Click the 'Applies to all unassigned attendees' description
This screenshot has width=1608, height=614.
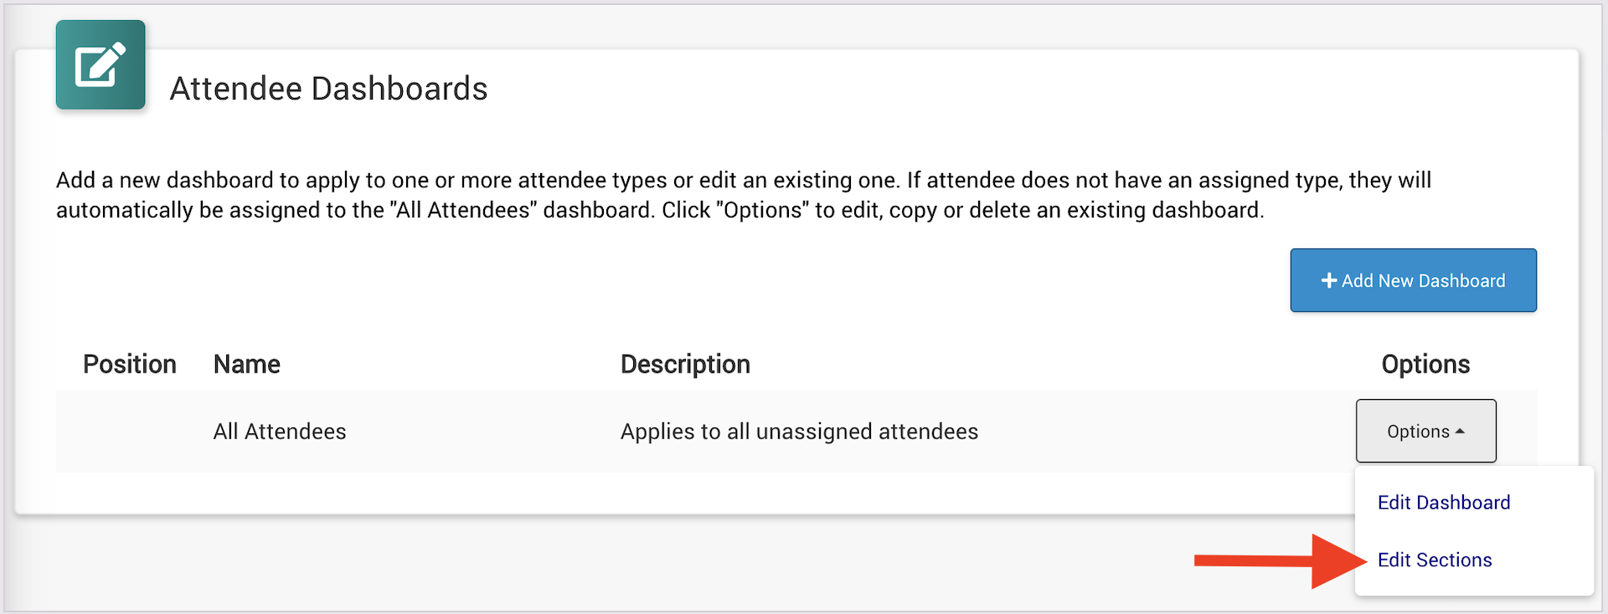(799, 432)
